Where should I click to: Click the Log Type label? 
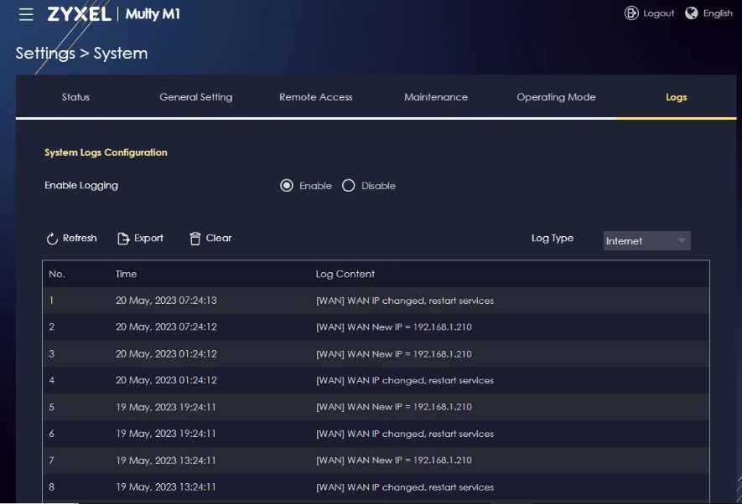[x=553, y=238]
